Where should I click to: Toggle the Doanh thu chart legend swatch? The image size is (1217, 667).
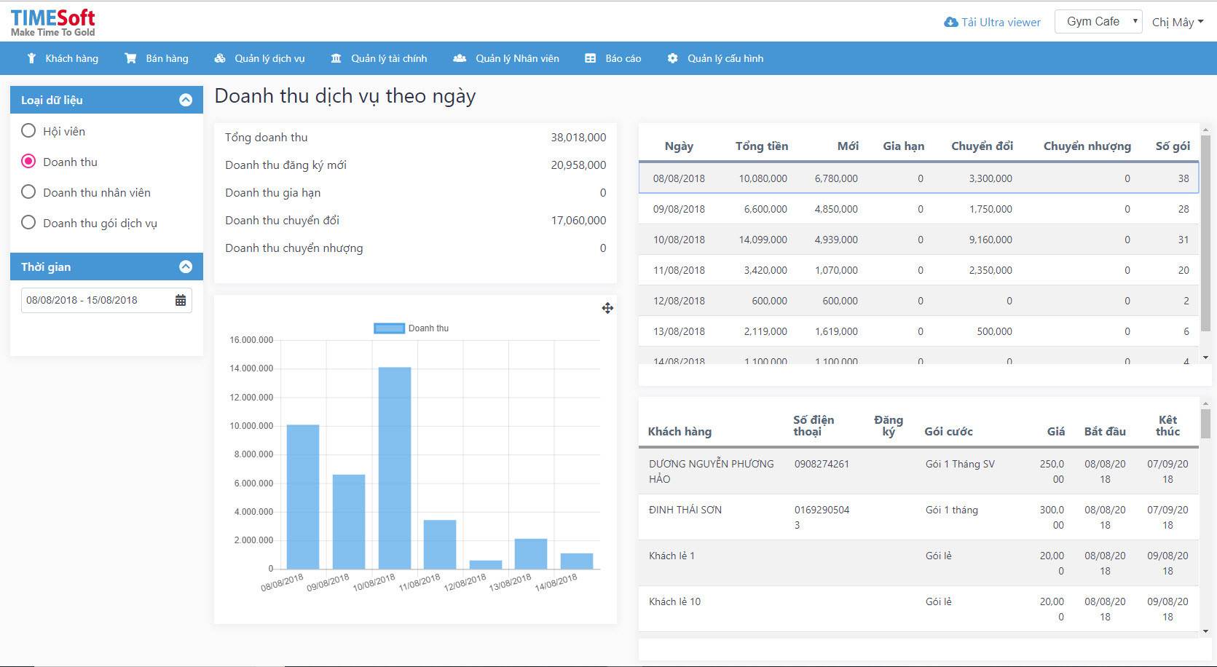pyautogui.click(x=389, y=328)
